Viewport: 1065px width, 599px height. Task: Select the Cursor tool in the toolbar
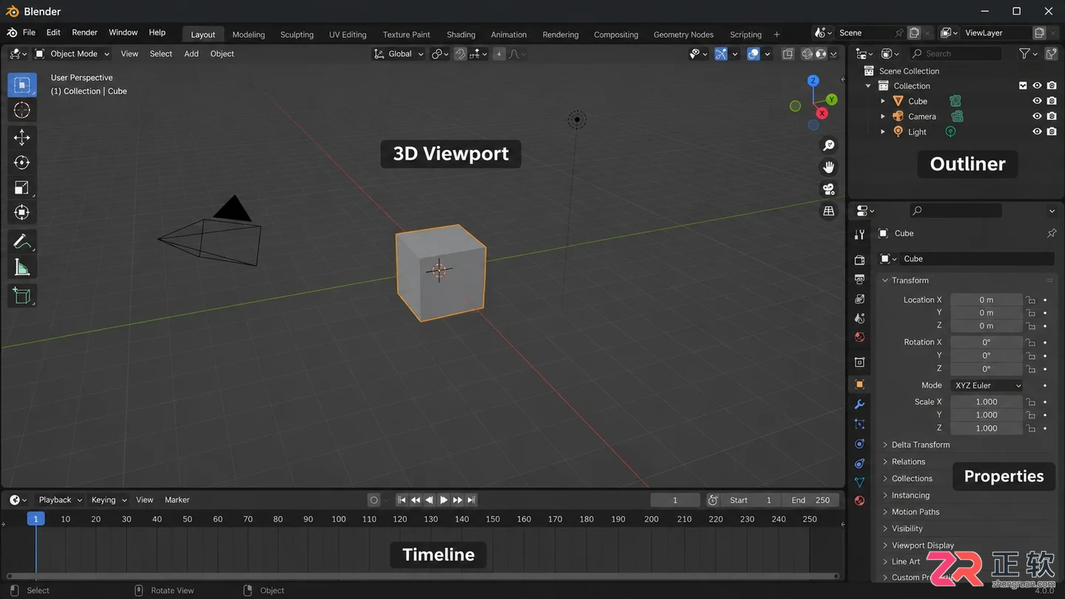(22, 110)
